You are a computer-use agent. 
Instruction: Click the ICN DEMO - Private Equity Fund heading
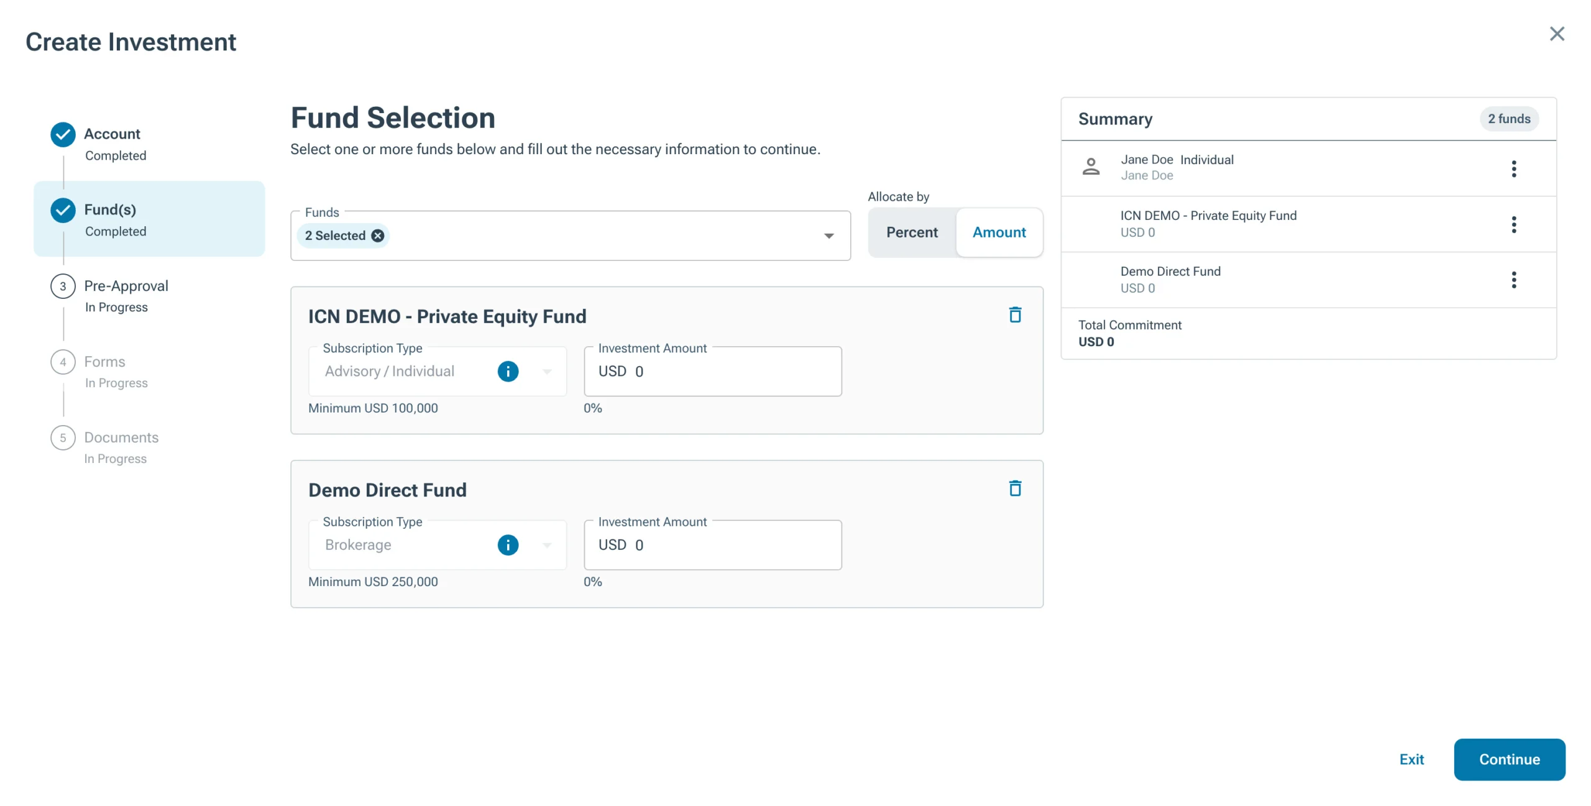[447, 316]
